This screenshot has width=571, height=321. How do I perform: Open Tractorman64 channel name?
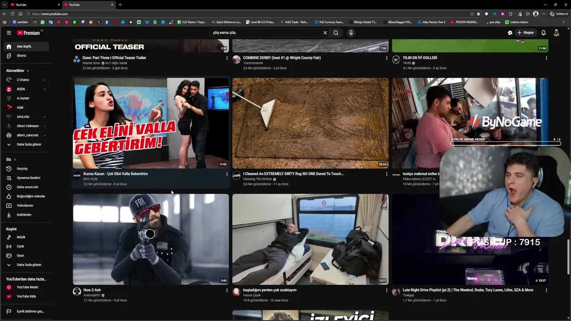(x=253, y=63)
